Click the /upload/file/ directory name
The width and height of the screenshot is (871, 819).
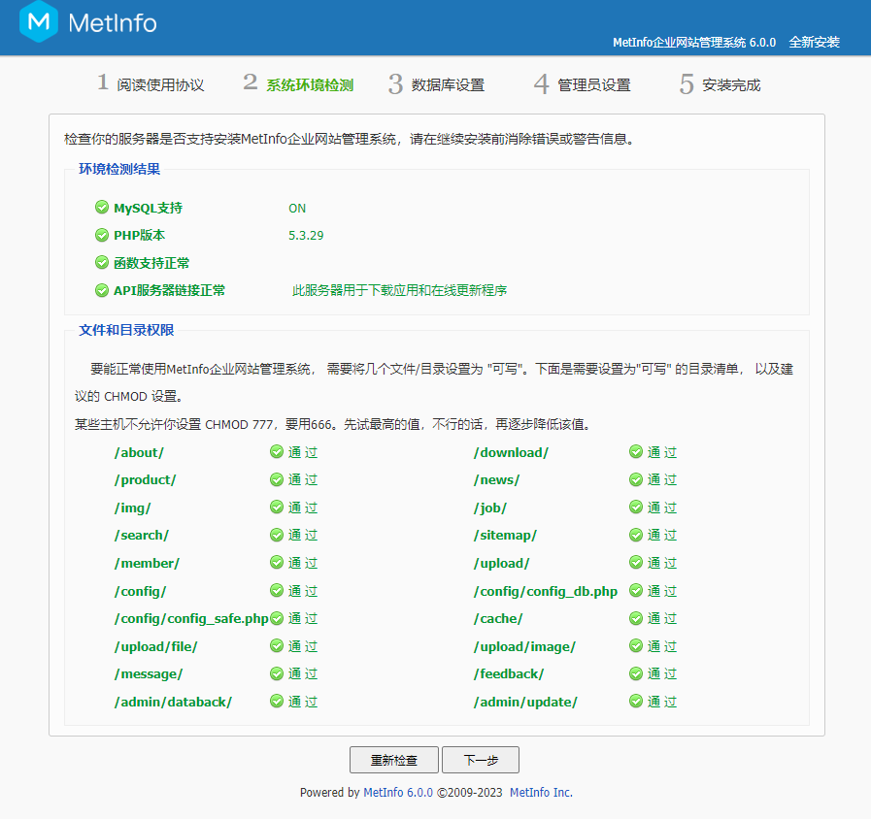156,647
